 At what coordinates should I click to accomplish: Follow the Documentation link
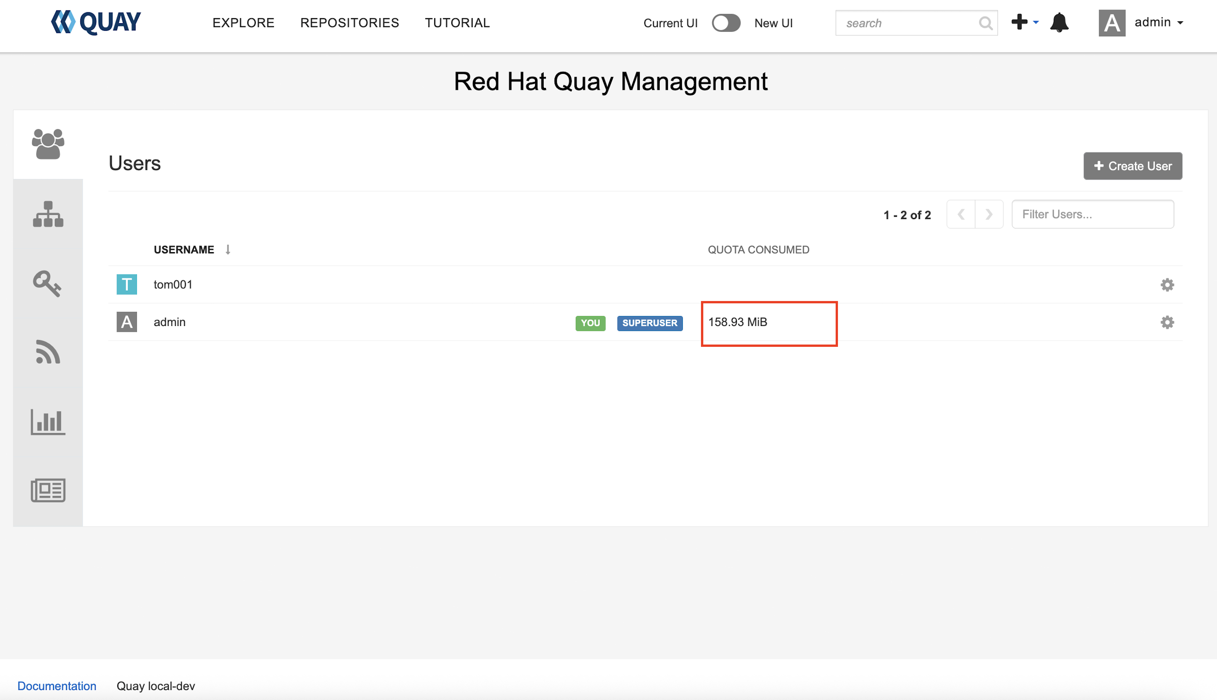tap(57, 685)
